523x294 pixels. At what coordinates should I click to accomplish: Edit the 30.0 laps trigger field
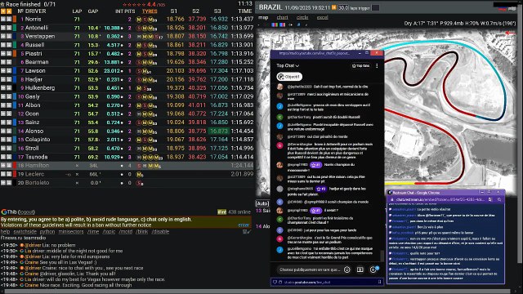[x=343, y=7]
